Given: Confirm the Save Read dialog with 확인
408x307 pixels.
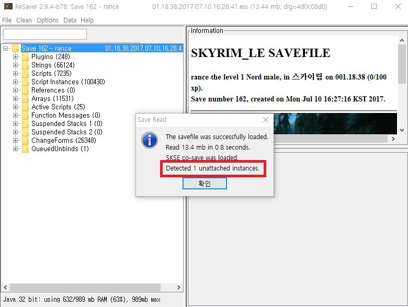Looking at the screenshot, I should [x=205, y=184].
